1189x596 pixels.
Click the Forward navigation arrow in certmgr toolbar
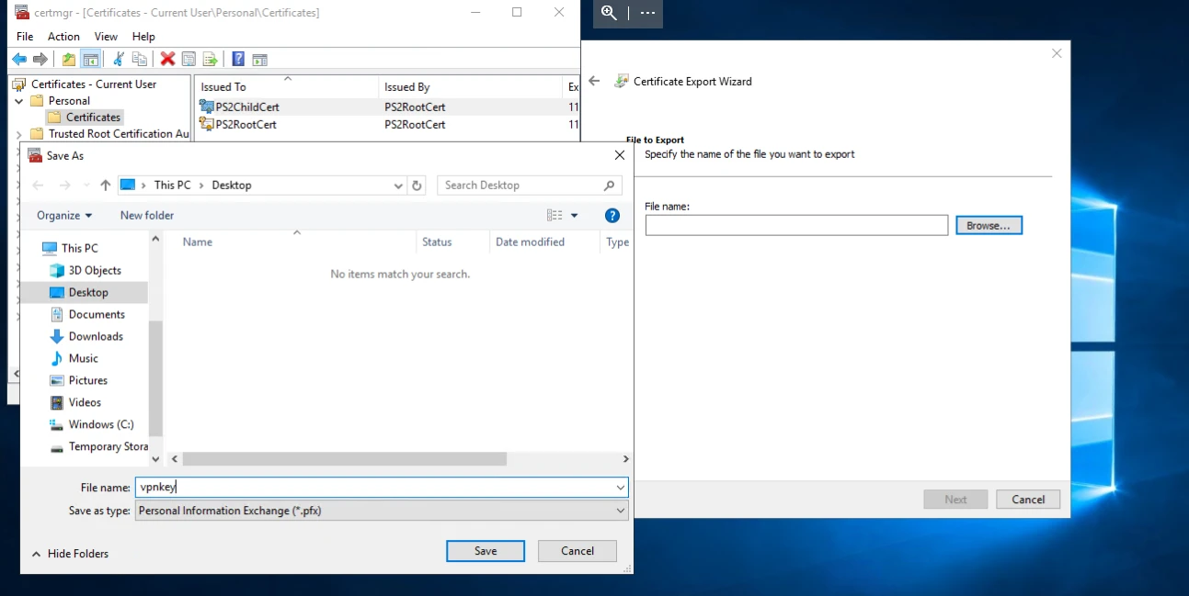coord(38,59)
